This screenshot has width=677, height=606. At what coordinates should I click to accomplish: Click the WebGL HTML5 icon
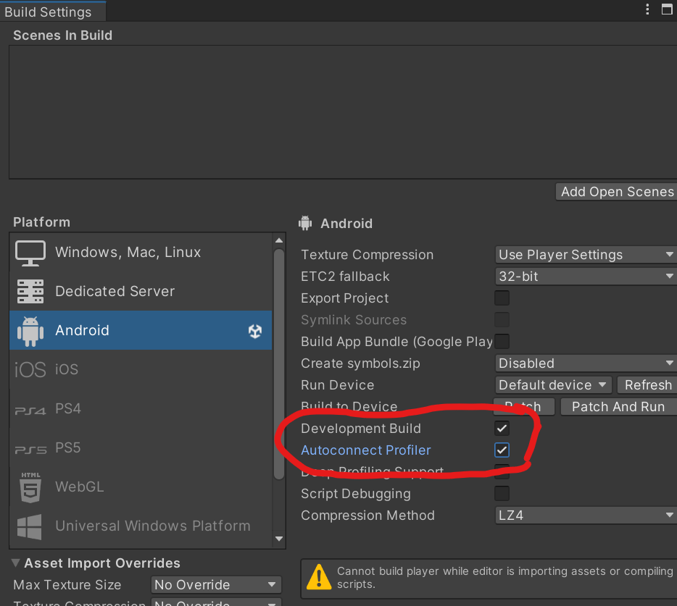click(30, 487)
